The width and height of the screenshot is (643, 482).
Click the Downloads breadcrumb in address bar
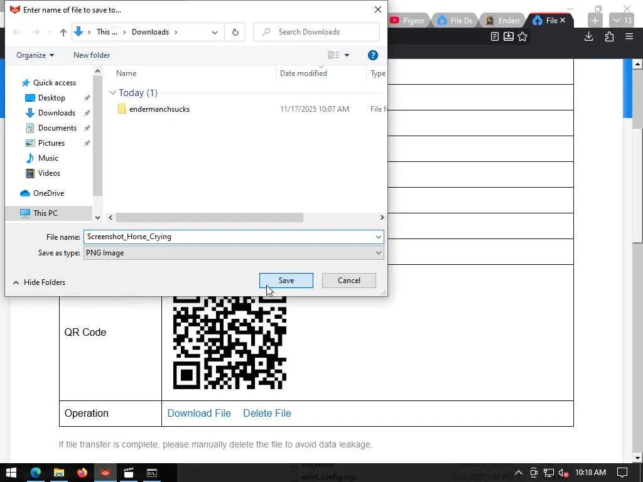click(150, 32)
